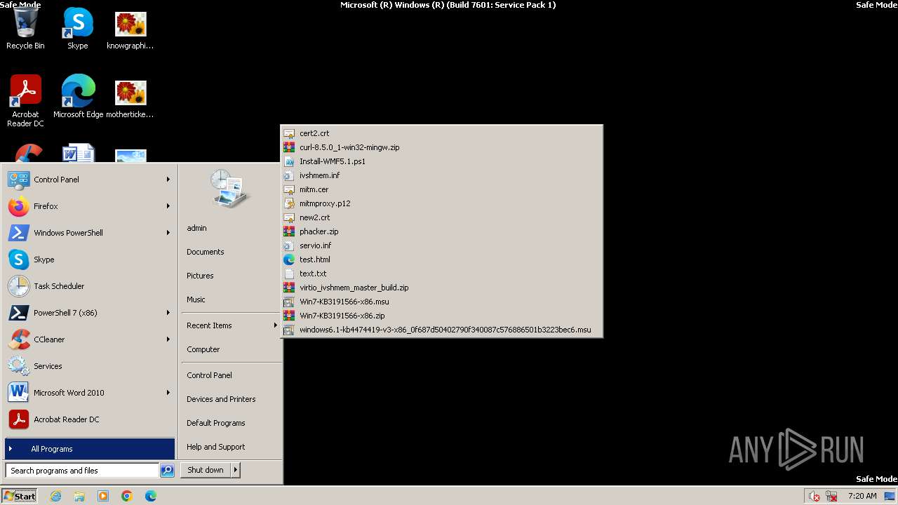This screenshot has height=505, width=898.
Task: Expand PowerShell 7 (x86) jump list arrow
Action: [x=168, y=313]
